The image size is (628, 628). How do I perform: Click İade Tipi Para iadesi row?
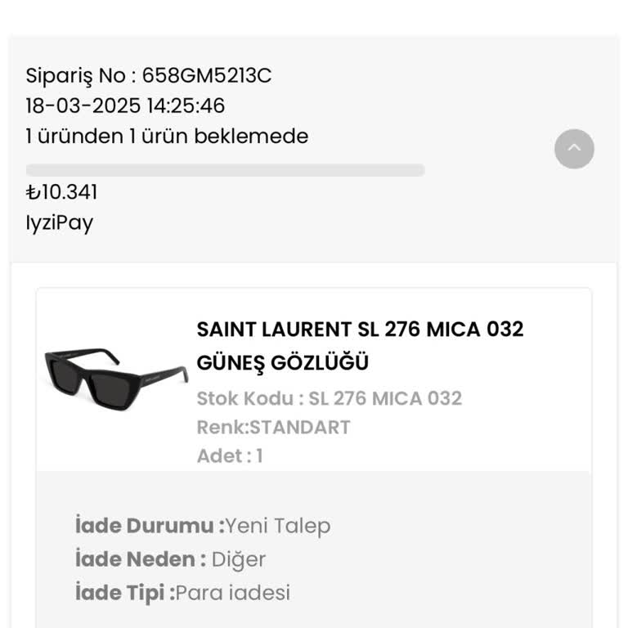[x=182, y=593]
